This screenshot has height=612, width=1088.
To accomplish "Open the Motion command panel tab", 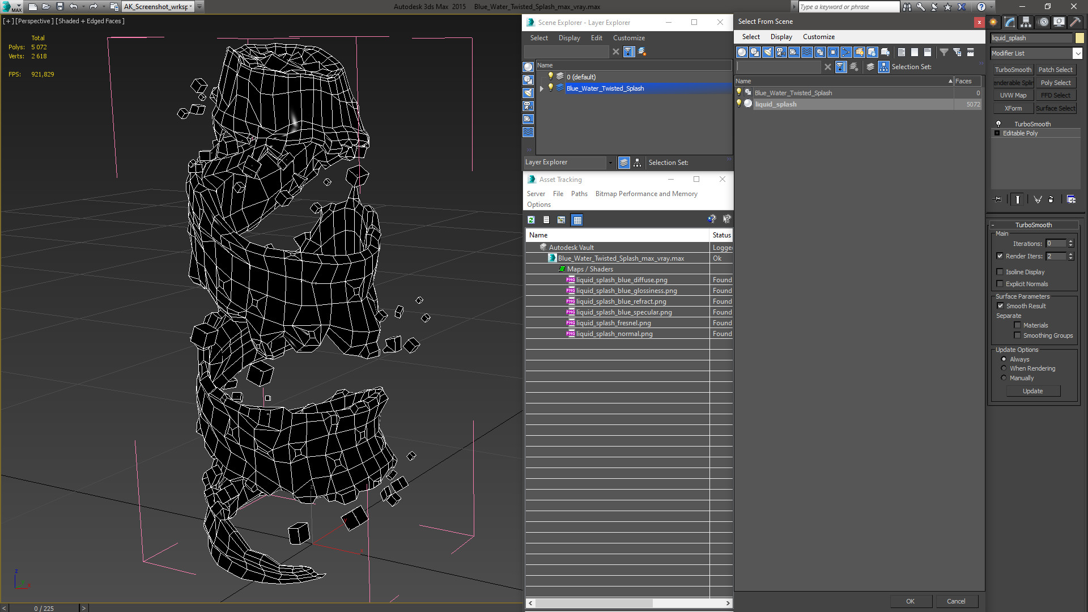I will point(1043,22).
